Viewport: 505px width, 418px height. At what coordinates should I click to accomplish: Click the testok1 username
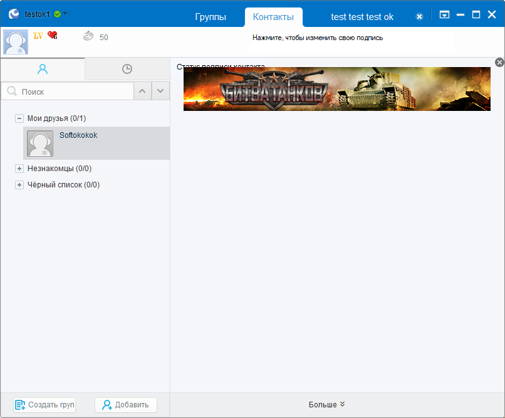click(38, 14)
